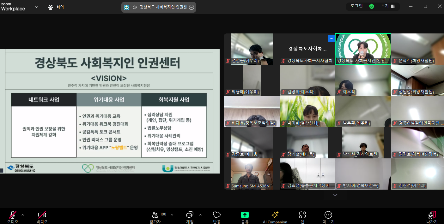Click slide title 경상북도 사회복지인 인권센터
444x224 pixels.
point(107,63)
